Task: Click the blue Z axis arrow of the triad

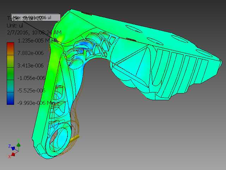Action: coord(13,148)
